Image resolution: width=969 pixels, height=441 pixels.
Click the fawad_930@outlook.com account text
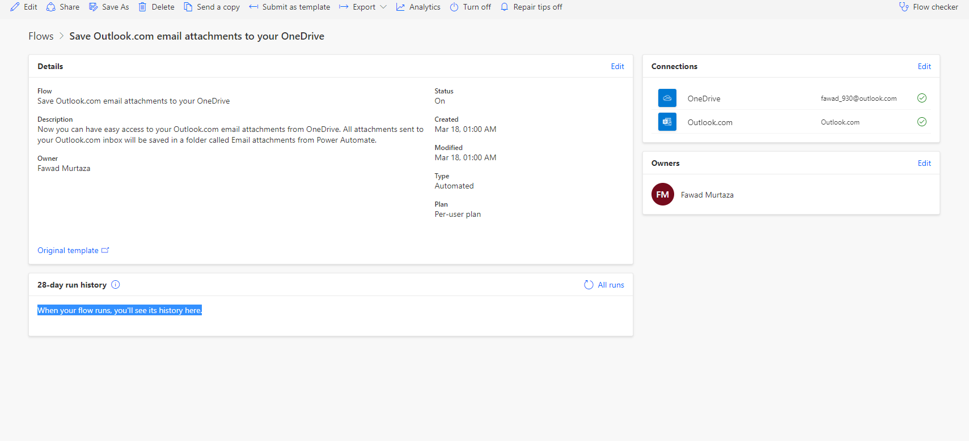pyautogui.click(x=859, y=99)
